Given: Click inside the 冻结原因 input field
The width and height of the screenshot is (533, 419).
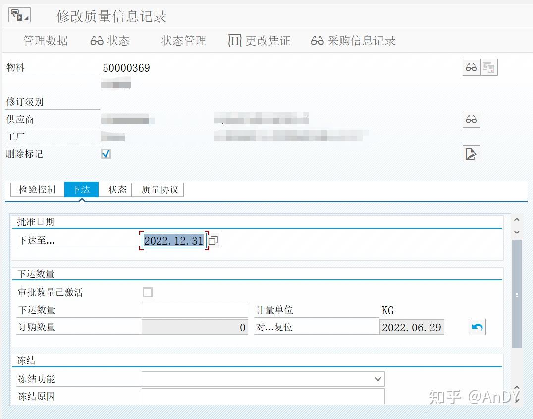Looking at the screenshot, I should pos(263,396).
